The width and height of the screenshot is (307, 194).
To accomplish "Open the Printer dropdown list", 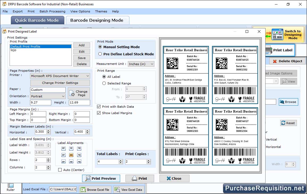I will coord(60,76).
